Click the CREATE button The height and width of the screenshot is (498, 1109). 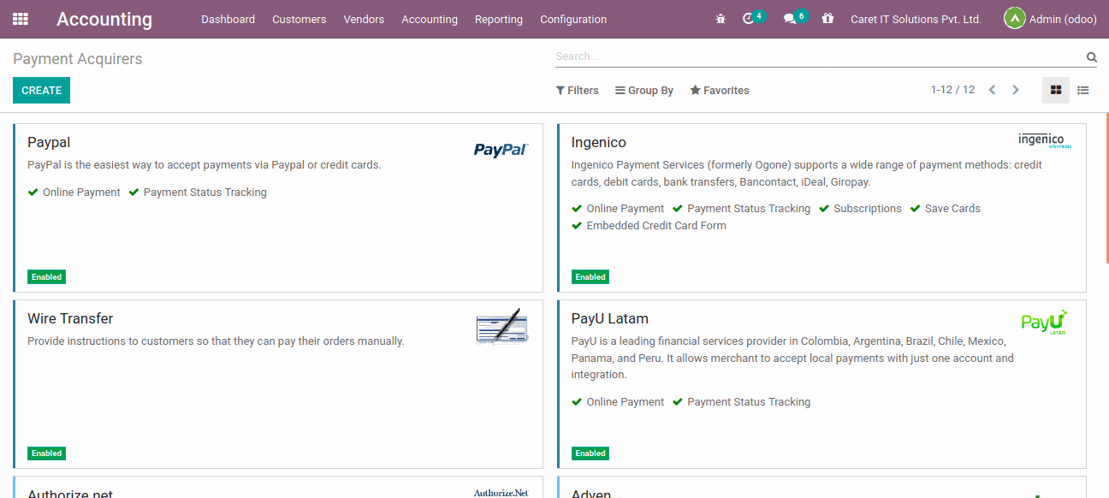41,90
